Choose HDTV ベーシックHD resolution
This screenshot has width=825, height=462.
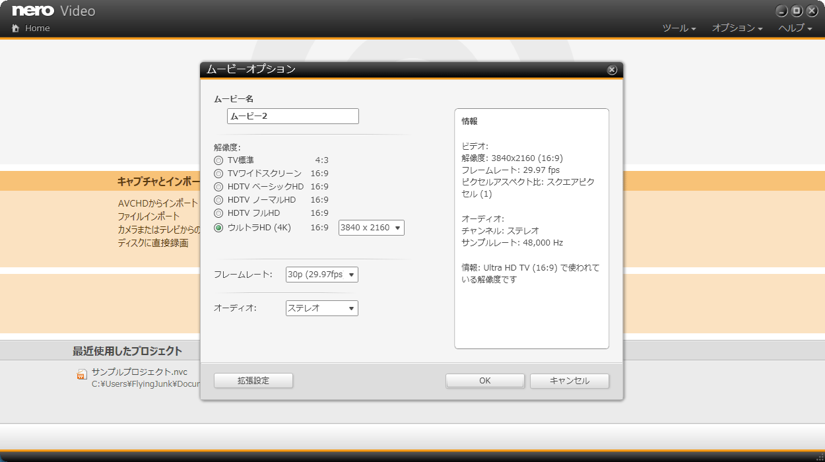[x=218, y=187]
